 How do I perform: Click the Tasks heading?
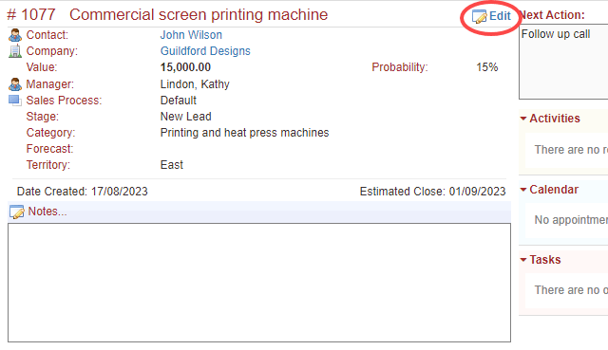(x=544, y=260)
